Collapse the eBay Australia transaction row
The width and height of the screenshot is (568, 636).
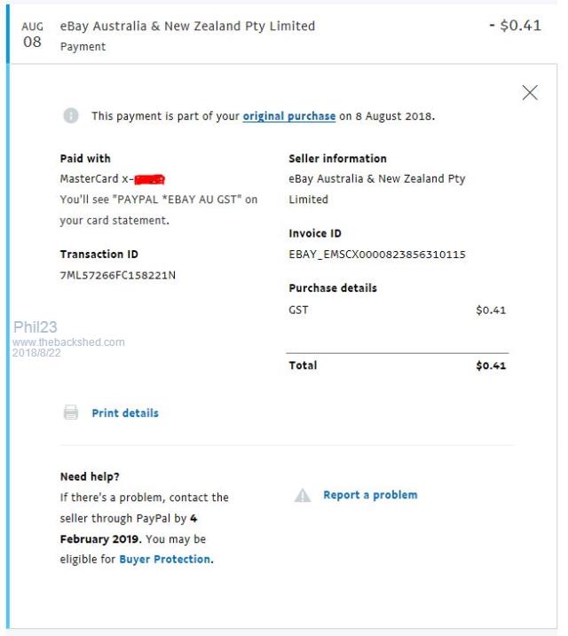(x=187, y=27)
